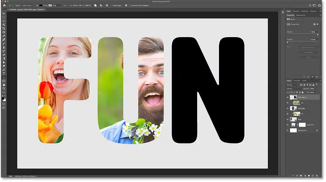Switch to the Paths tab
The width and height of the screenshot is (326, 182).
pos(304,81)
